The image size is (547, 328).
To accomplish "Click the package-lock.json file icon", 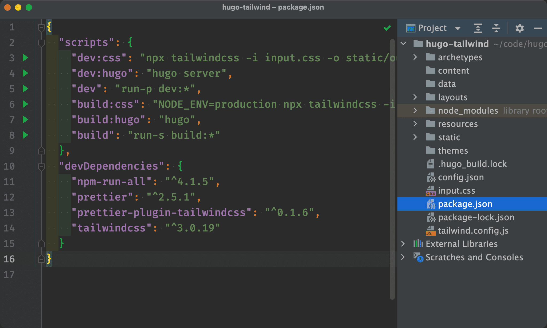I will coord(429,217).
